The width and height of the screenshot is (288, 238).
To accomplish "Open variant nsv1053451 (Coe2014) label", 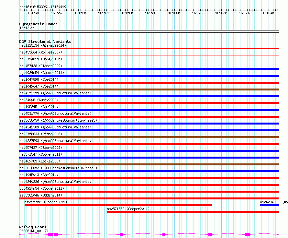I will point(39,107).
